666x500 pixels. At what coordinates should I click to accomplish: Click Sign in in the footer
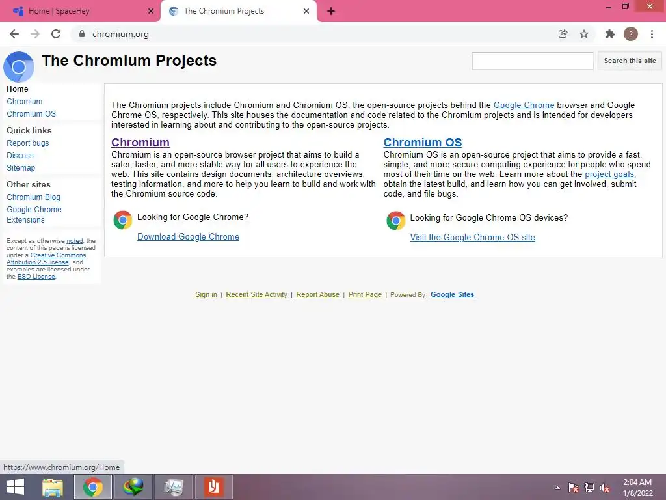click(x=206, y=294)
